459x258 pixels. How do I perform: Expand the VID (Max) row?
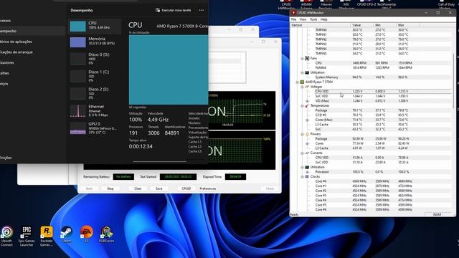pyautogui.click(x=307, y=101)
